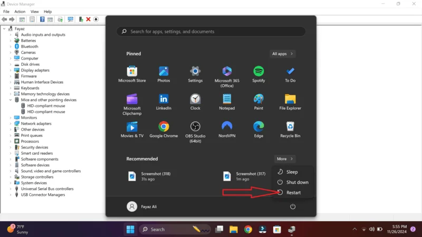This screenshot has height=237, width=422.
Task: Launch Microsoft Clipchamp
Action: (132, 104)
